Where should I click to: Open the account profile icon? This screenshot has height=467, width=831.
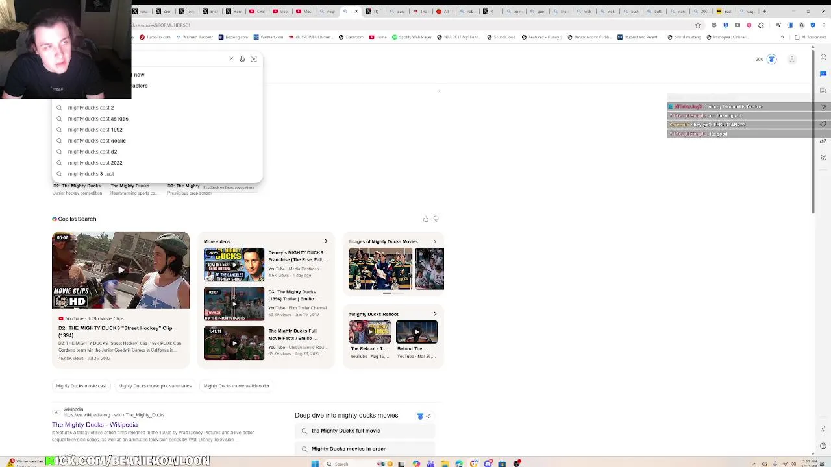click(791, 59)
